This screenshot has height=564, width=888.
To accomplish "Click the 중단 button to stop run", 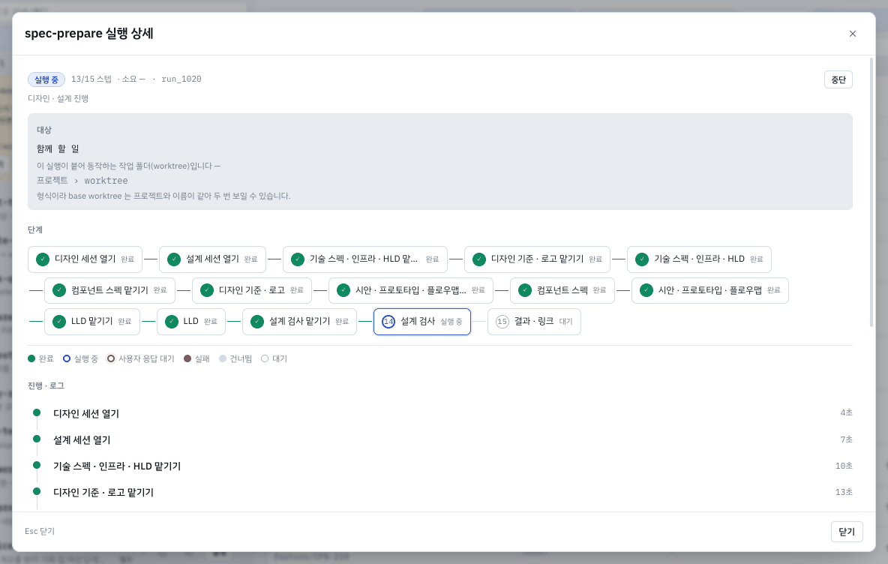I will click(x=838, y=79).
